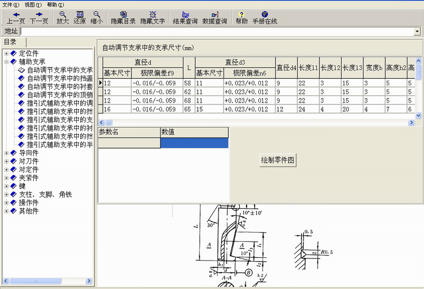Click open-book icon of 自动调节支承中的支承

coord(21,70)
